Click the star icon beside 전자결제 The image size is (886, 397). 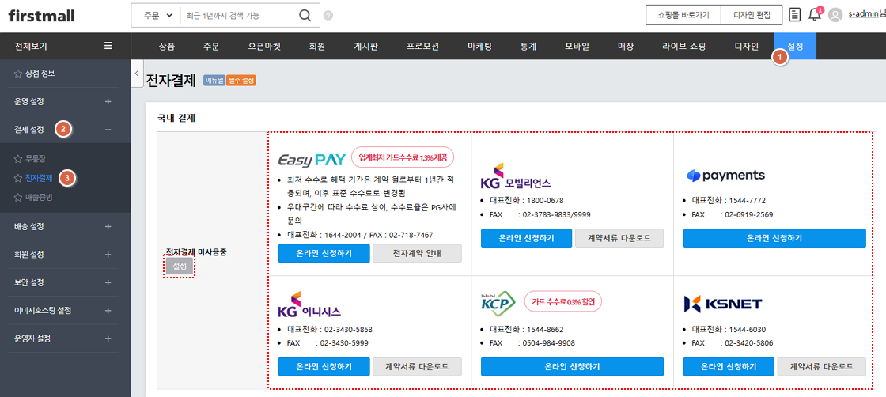coord(18,179)
